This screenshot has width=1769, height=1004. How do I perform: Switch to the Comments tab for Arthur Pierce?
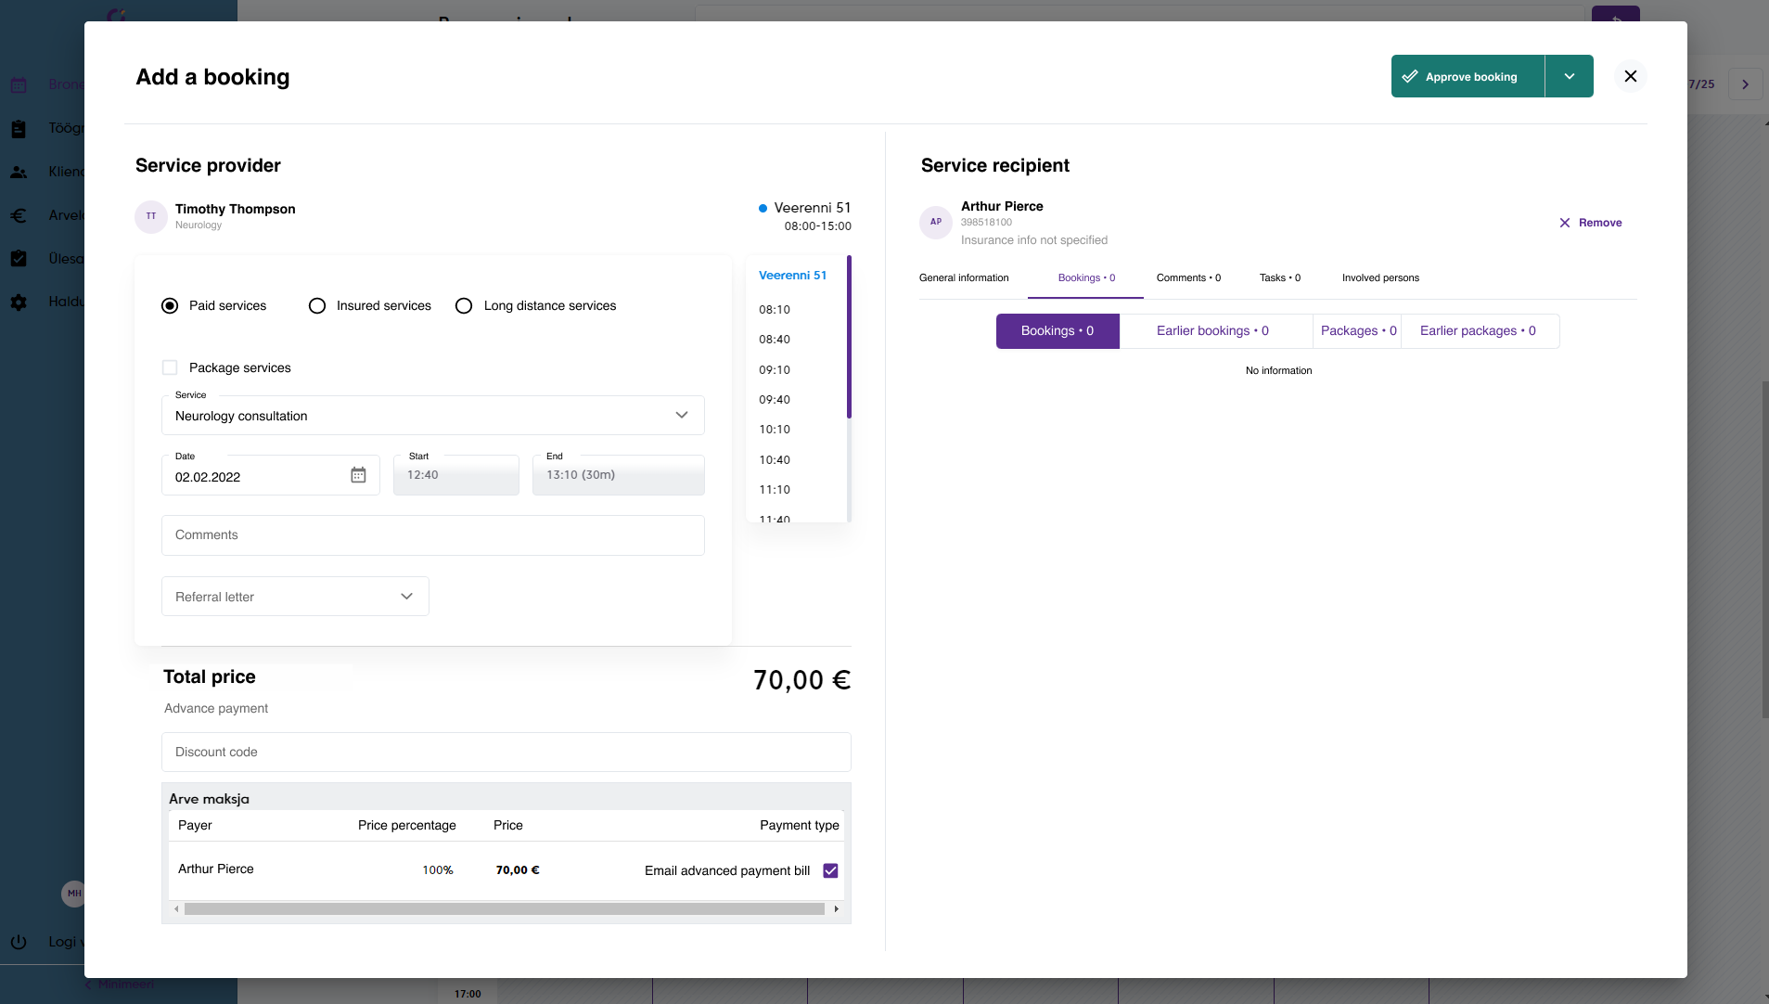1188,277
